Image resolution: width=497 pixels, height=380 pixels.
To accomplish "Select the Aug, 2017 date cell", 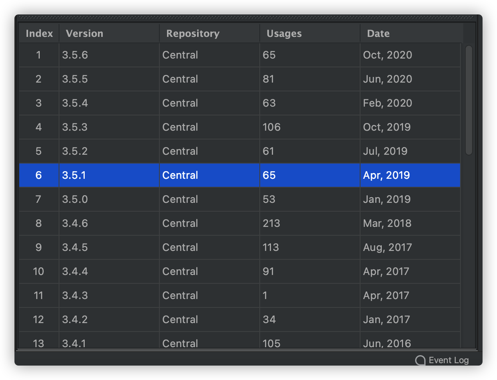I will click(410, 247).
